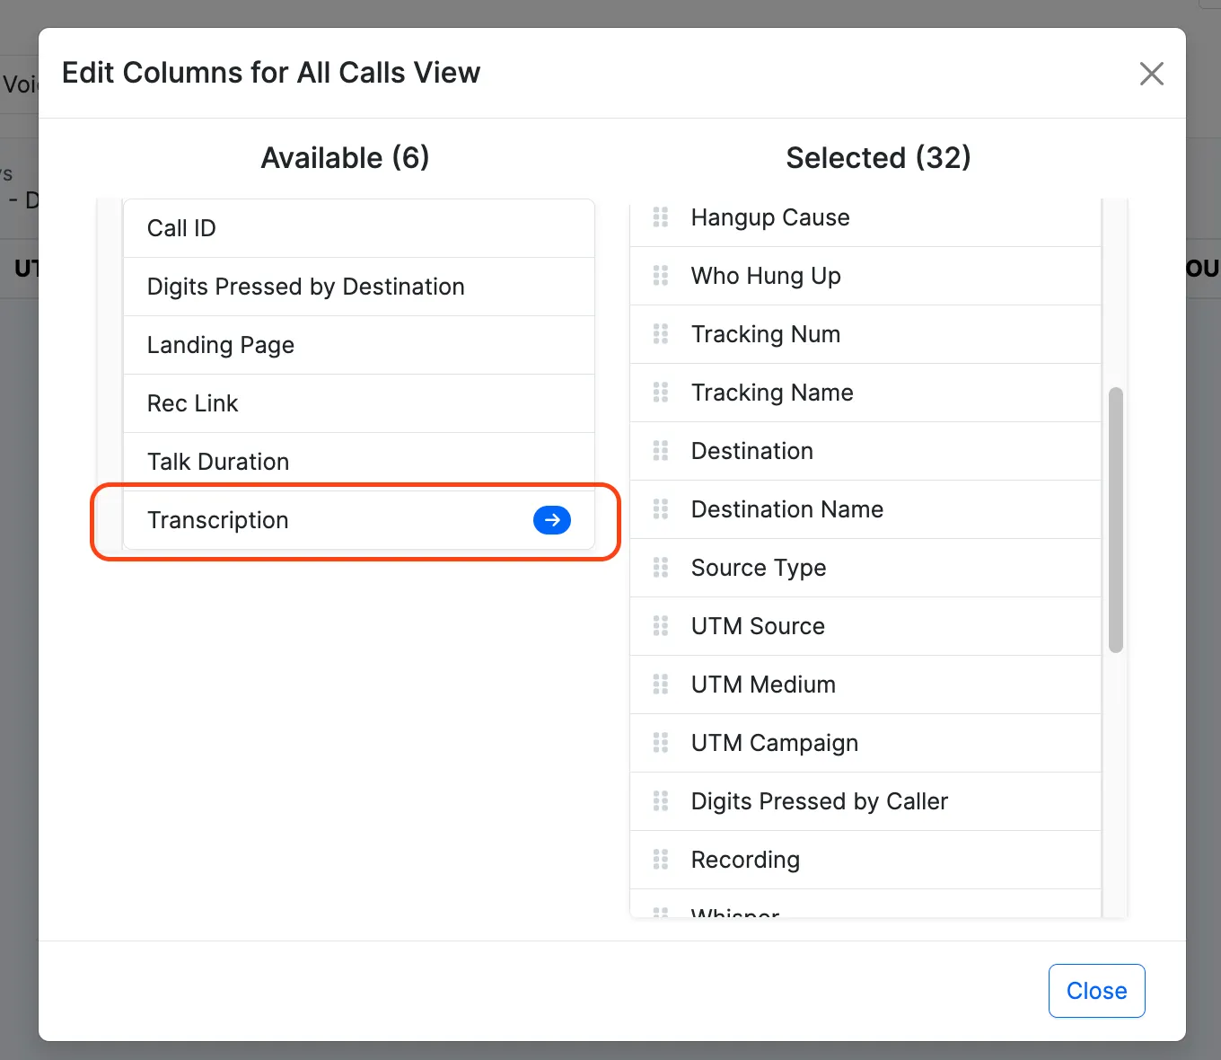
Task: Click the drag handle next to Tracking Name
Action: click(661, 393)
